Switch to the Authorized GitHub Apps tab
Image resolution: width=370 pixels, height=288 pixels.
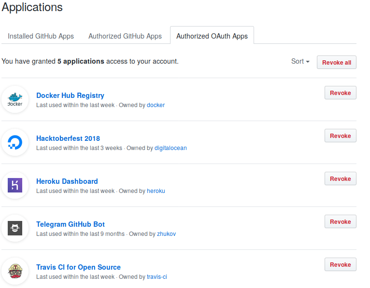coord(125,36)
